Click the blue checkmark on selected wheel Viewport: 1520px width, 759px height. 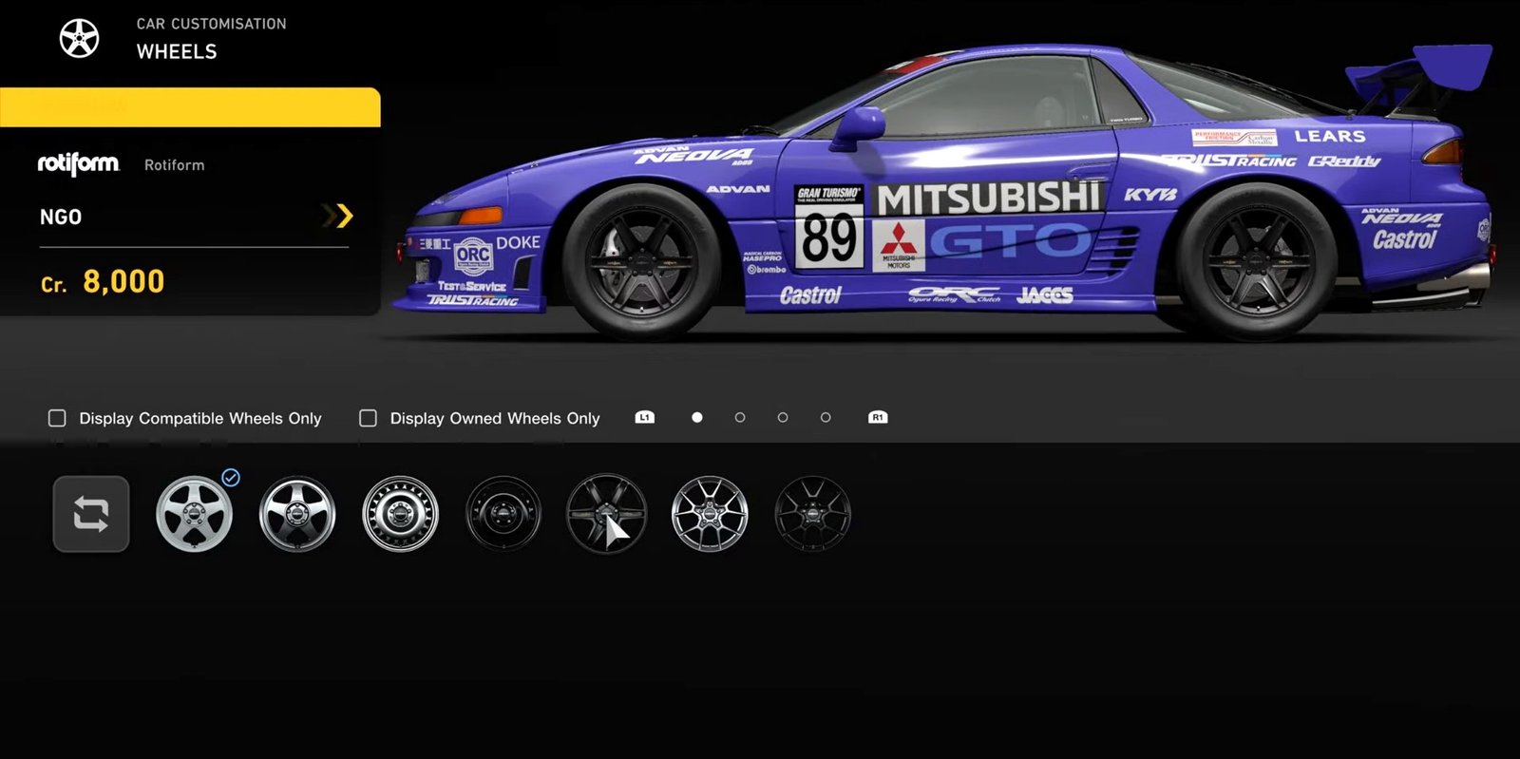[x=231, y=477]
